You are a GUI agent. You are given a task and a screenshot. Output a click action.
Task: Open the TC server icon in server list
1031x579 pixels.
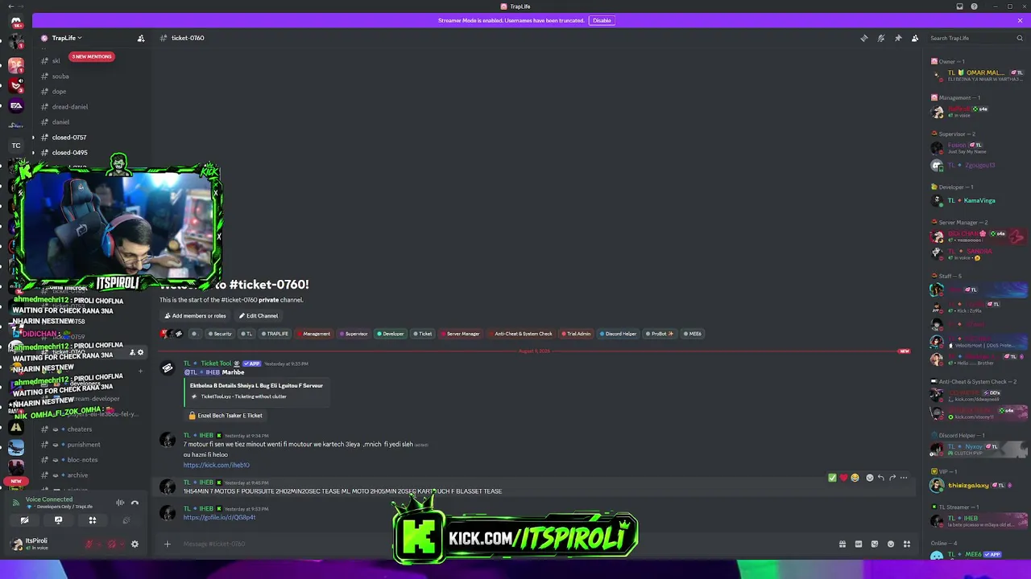coord(16,146)
